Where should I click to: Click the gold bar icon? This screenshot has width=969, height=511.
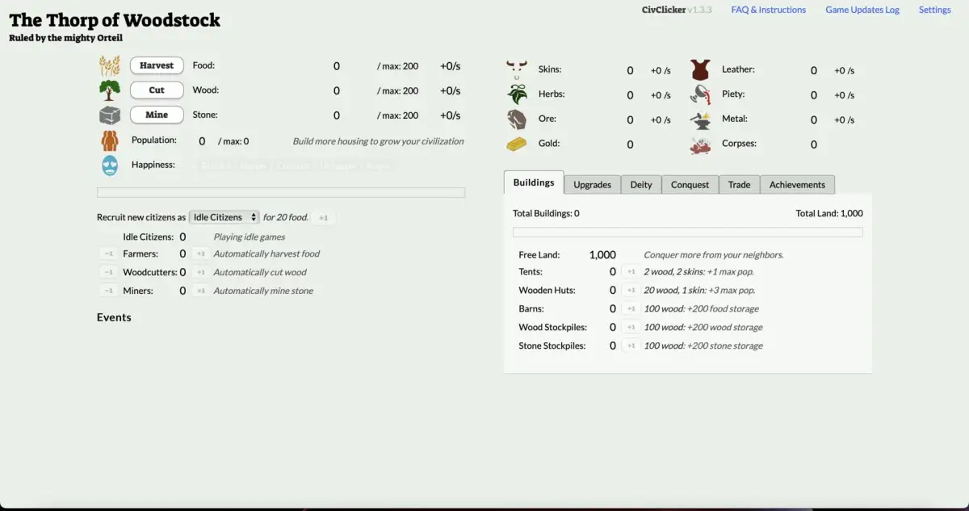tap(517, 144)
